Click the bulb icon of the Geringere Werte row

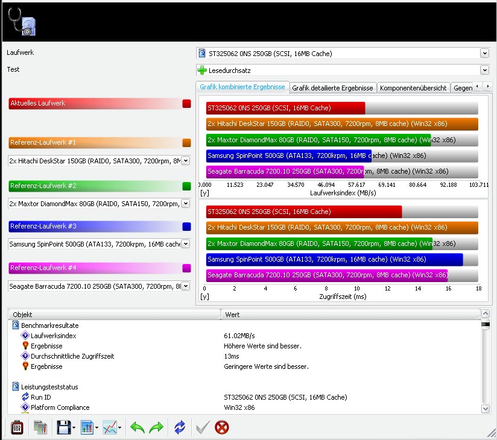pos(26,366)
